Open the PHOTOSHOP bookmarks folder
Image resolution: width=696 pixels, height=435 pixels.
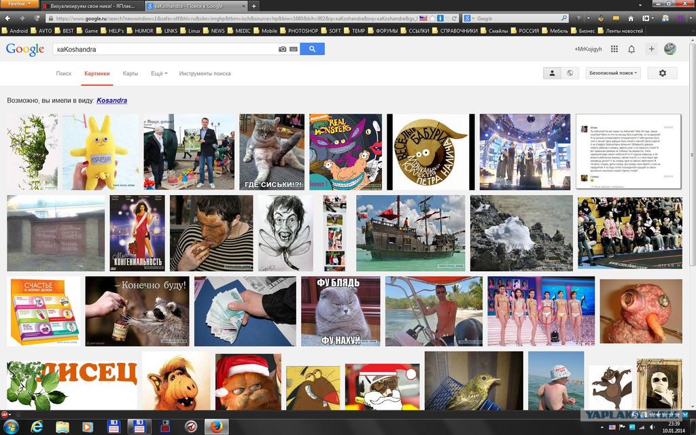coord(299,31)
